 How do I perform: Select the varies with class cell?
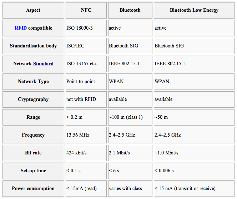[x=125, y=189]
